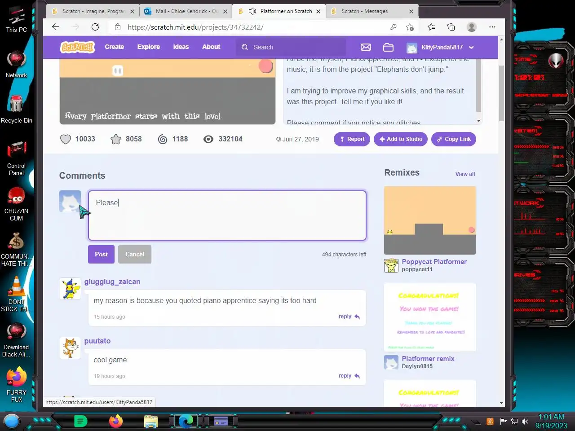
Task: Open the This PC desktop icon
Action: [x=17, y=20]
